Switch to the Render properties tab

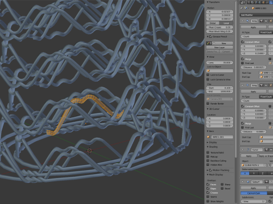tap(249, 2)
